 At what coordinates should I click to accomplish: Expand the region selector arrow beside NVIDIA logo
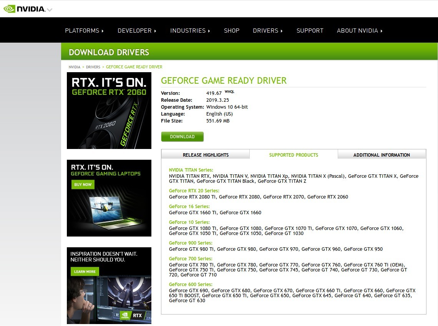coord(50,10)
